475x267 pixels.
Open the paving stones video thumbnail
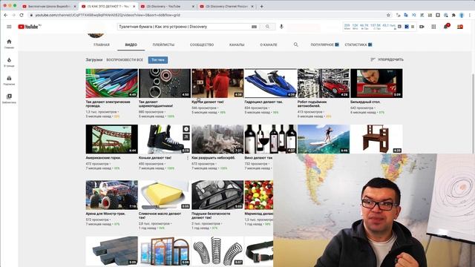pyautogui.click(x=112, y=251)
